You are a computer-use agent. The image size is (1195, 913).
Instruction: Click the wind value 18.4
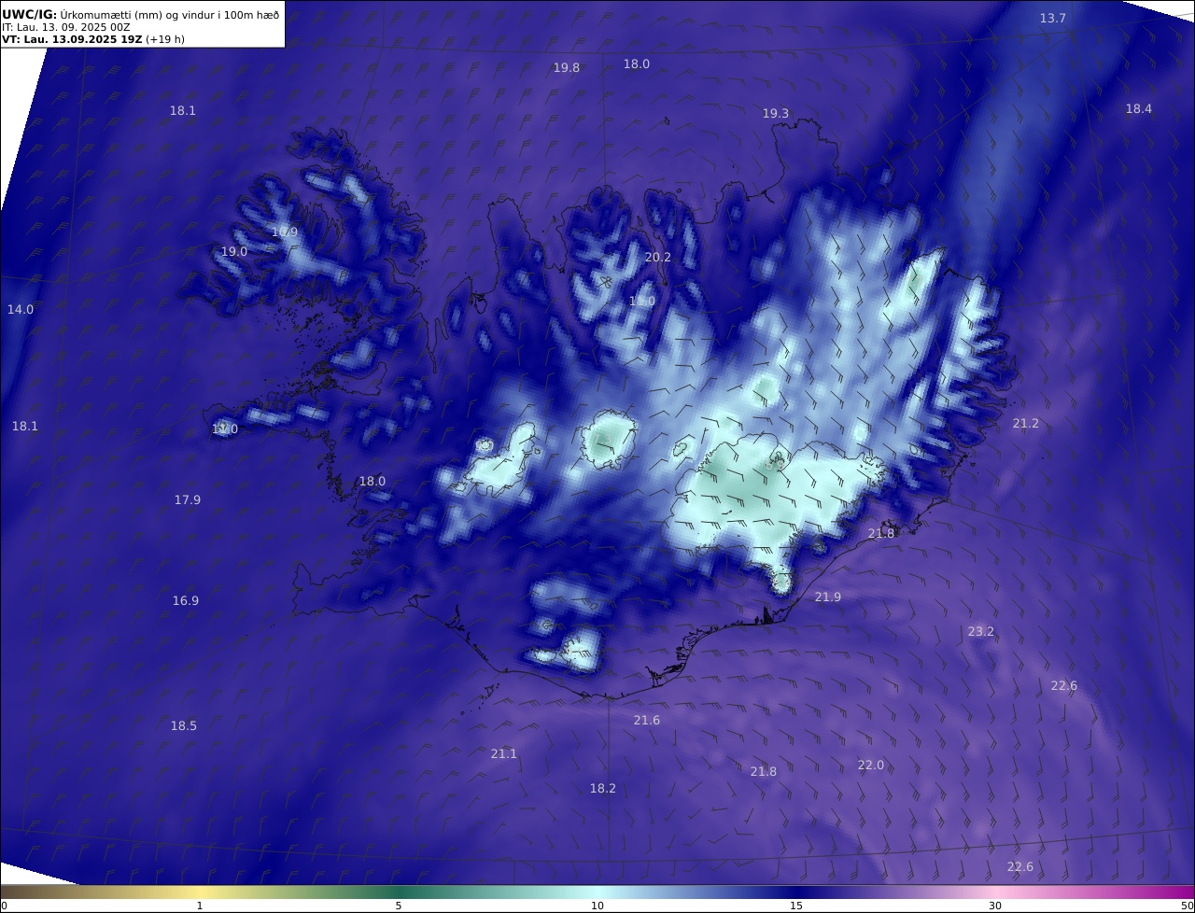[1138, 108]
